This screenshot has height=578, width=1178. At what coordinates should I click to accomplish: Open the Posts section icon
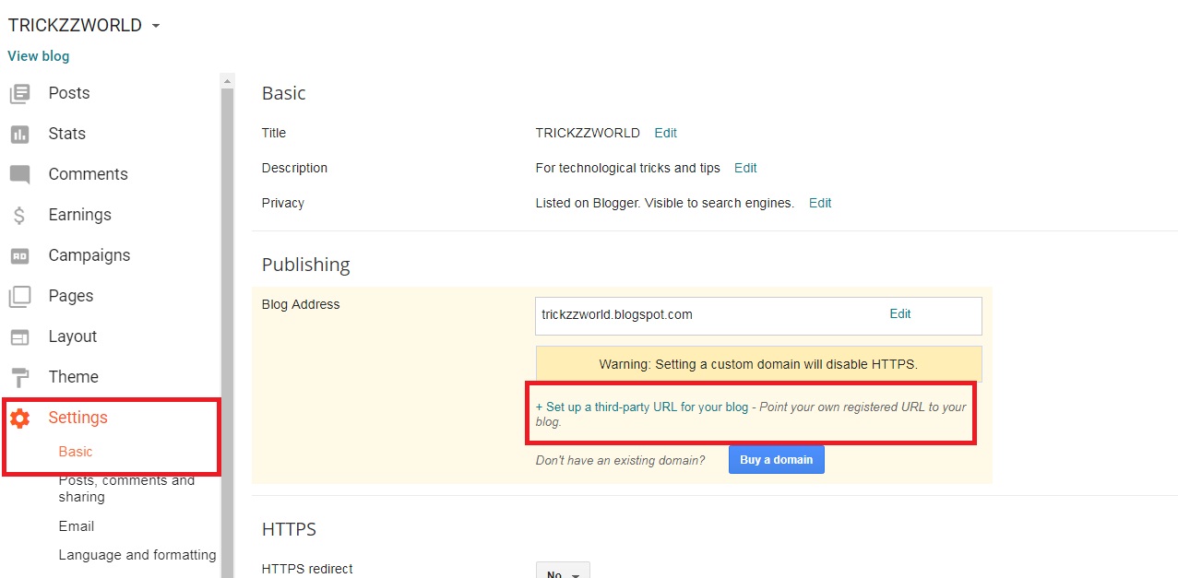pyautogui.click(x=19, y=92)
